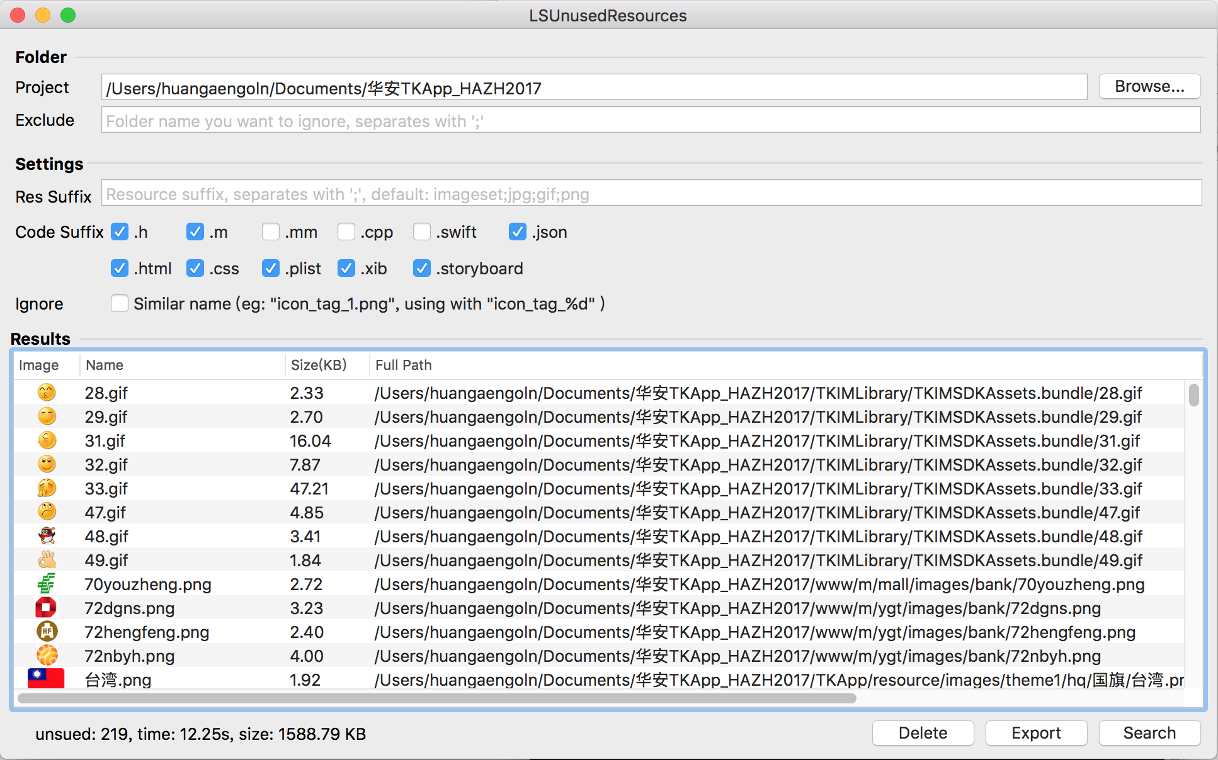
Task: Select the Size(KB) column header to sort
Action: pyautogui.click(x=318, y=366)
